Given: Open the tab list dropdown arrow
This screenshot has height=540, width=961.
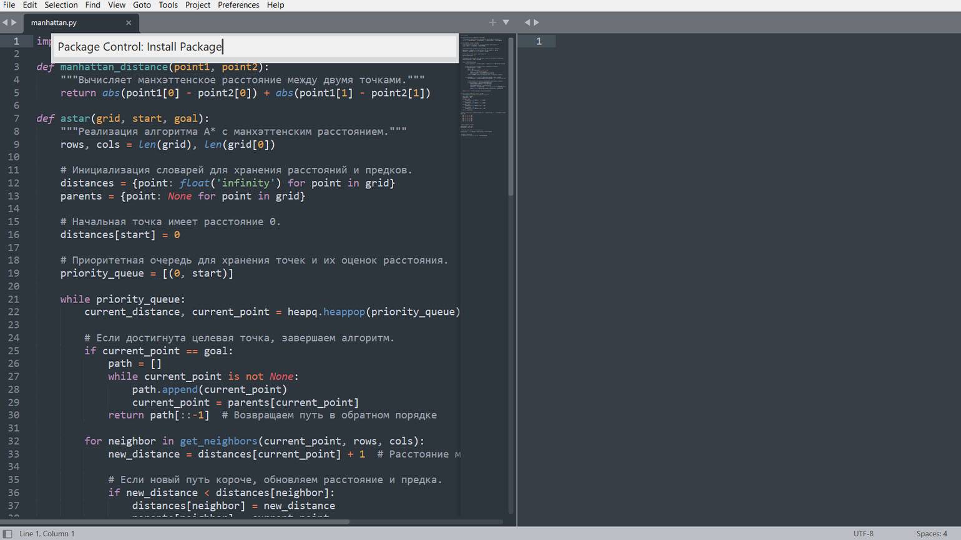Looking at the screenshot, I should pos(506,22).
